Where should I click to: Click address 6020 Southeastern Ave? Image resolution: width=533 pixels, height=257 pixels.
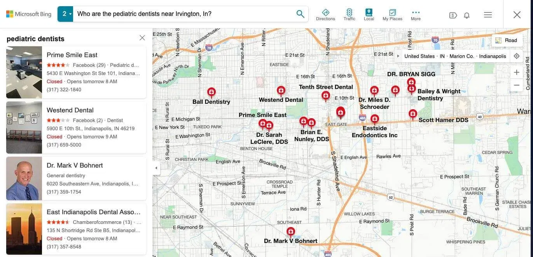tap(93, 184)
